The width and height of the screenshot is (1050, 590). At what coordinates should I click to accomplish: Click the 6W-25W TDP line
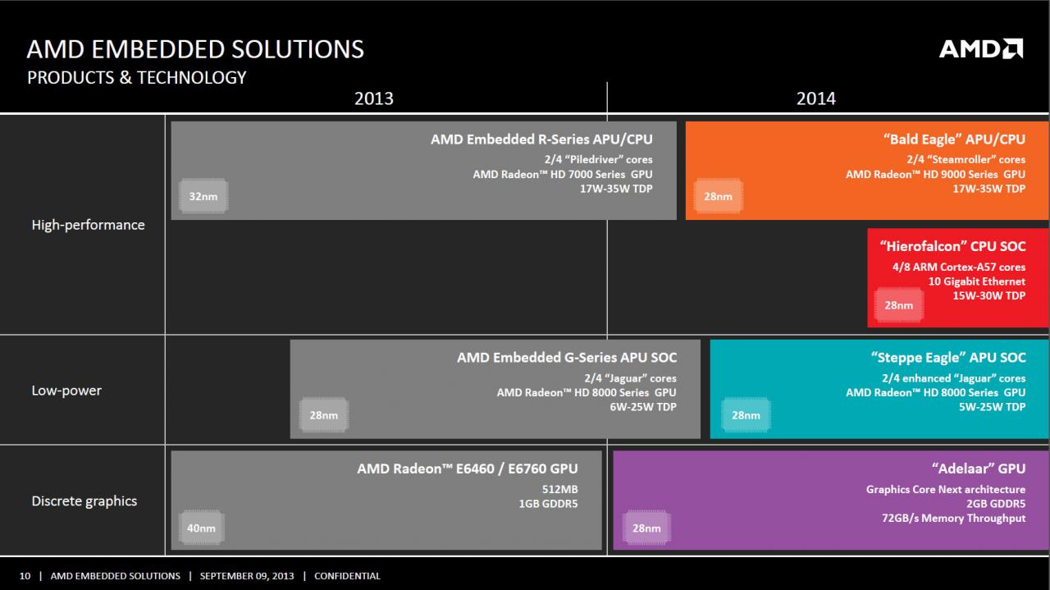point(644,407)
